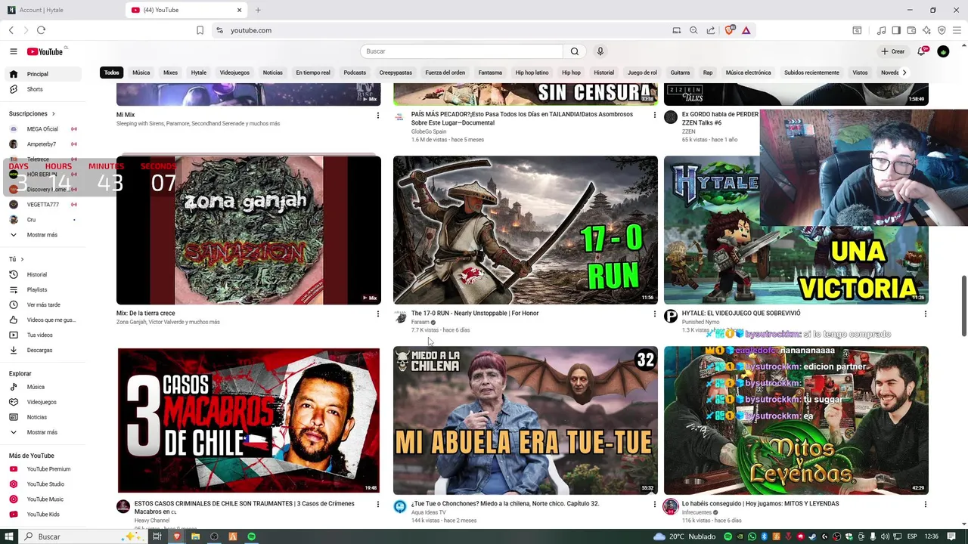This screenshot has width=968, height=544.
Task: Open Leo AI sparkle icon
Action: [926, 30]
